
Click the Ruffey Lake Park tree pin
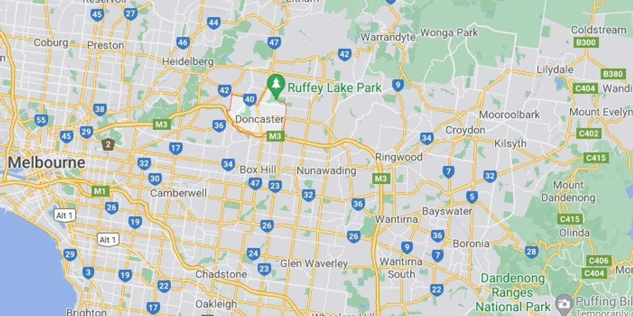click(x=276, y=87)
